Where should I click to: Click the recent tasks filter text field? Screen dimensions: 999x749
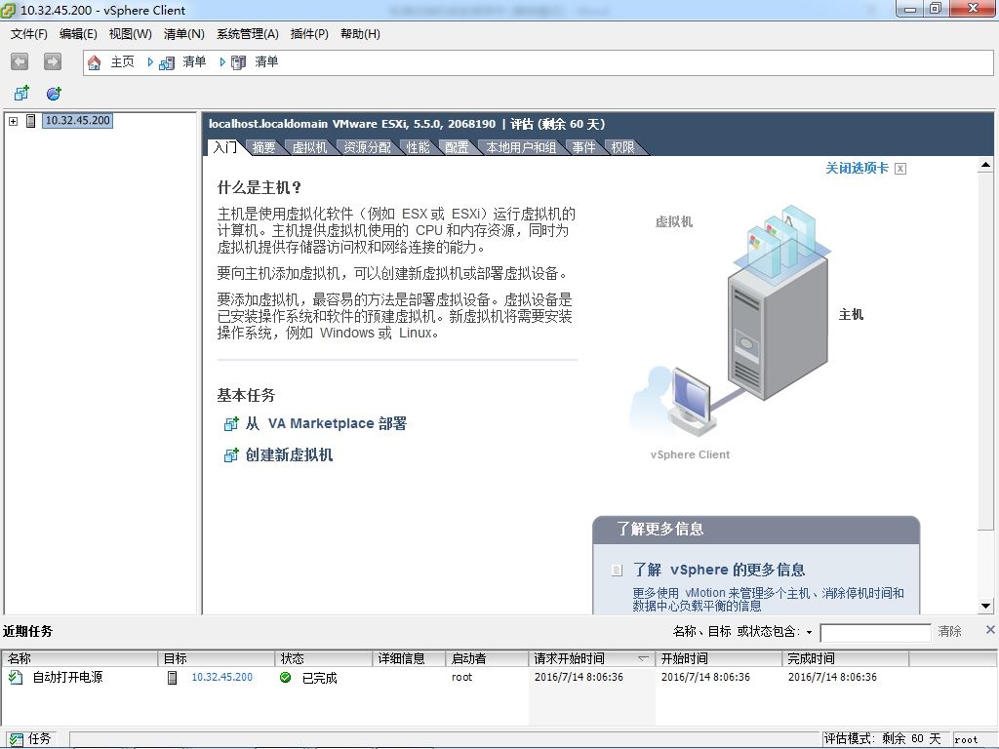pos(875,632)
